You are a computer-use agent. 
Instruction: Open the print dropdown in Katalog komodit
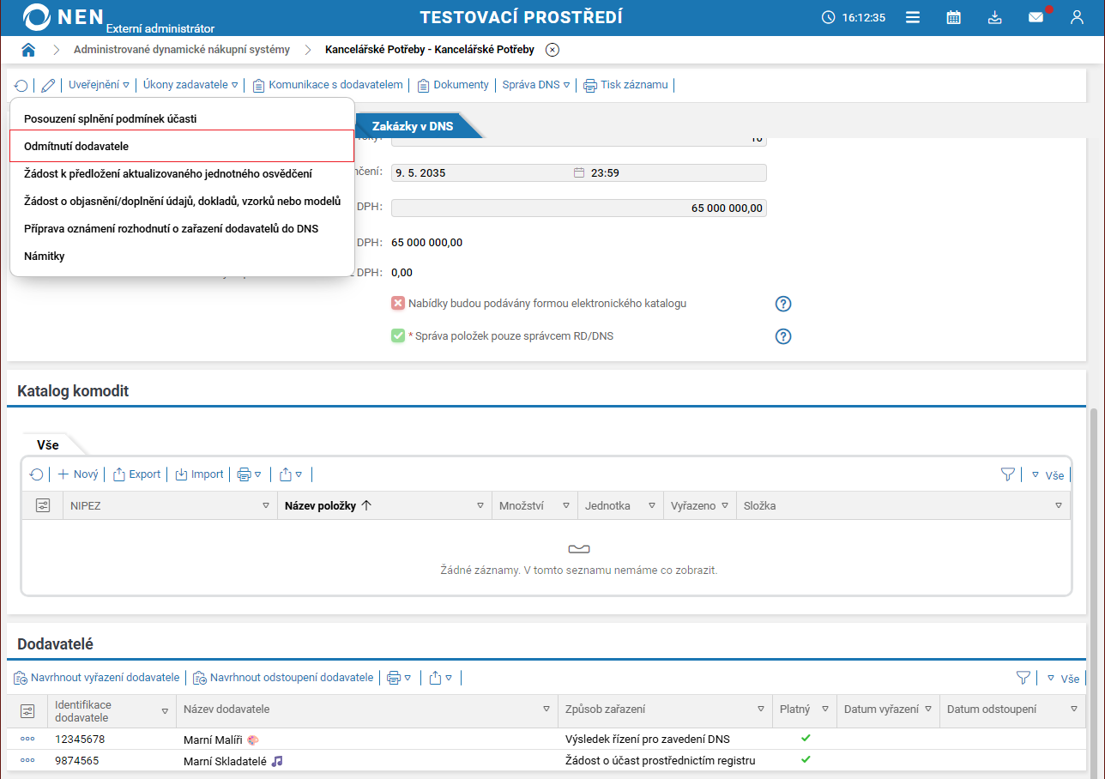pyautogui.click(x=250, y=474)
